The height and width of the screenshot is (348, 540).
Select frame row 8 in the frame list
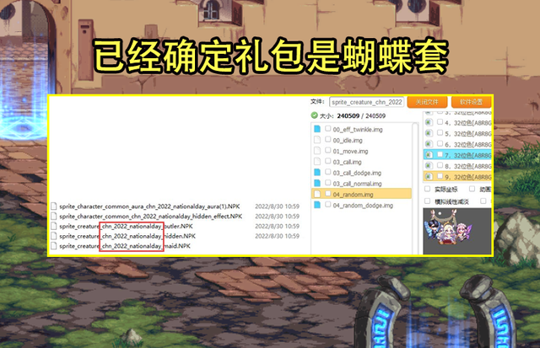(x=464, y=167)
